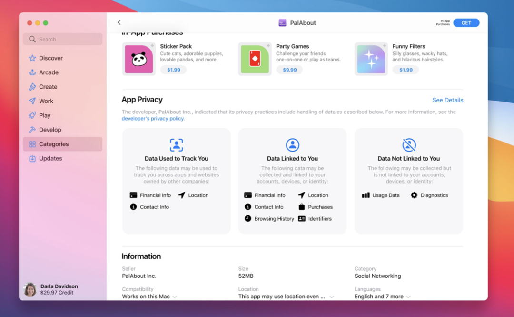Open the developer's privacy policy link

[x=153, y=119]
